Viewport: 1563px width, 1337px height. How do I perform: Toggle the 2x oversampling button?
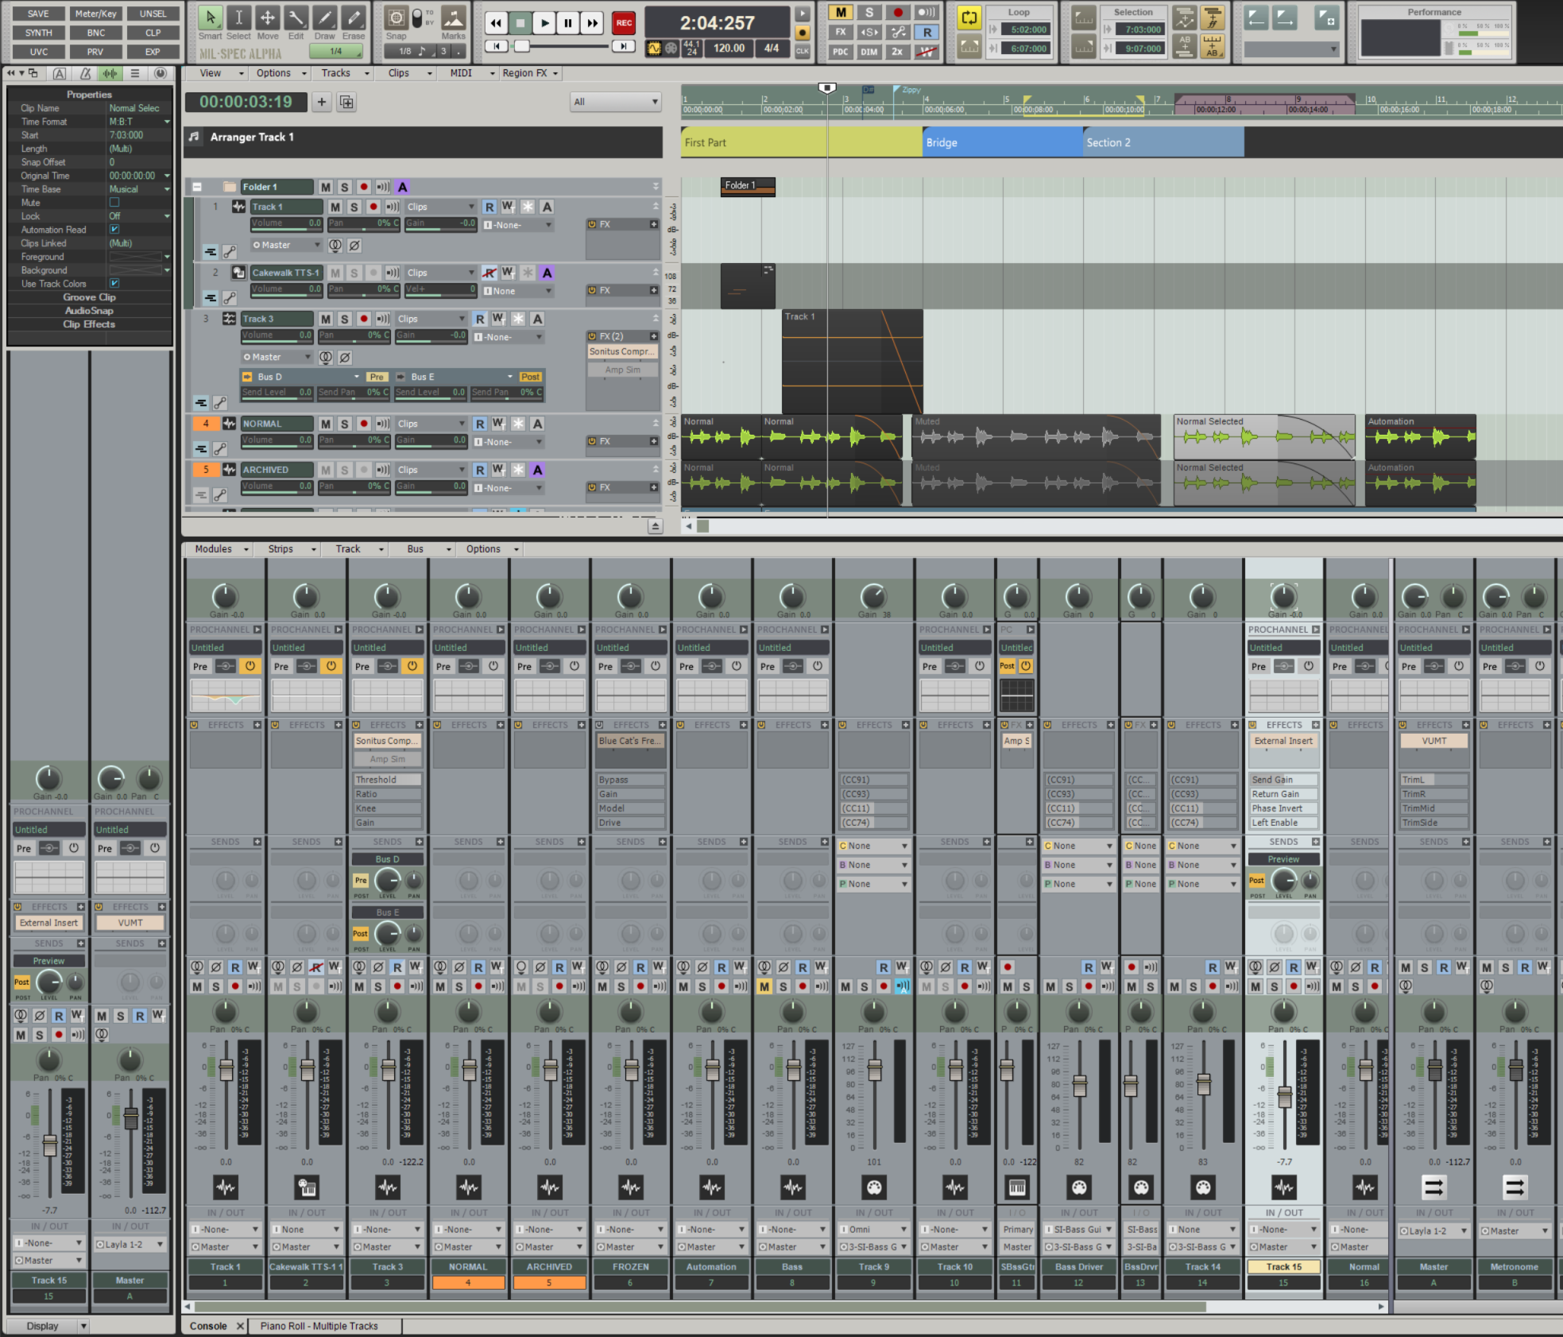897,52
